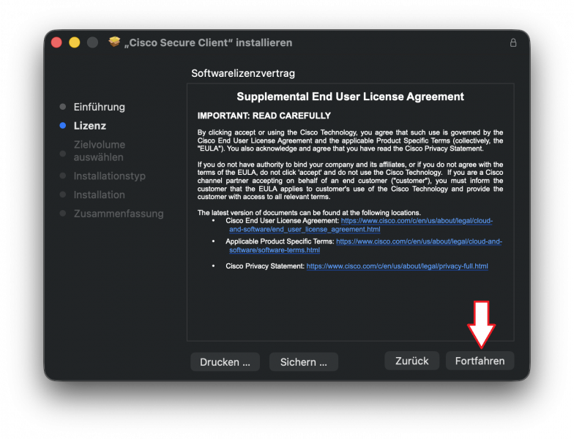Click the Supplemental End User License Agreement title
This screenshot has width=574, height=439.
[x=350, y=97]
